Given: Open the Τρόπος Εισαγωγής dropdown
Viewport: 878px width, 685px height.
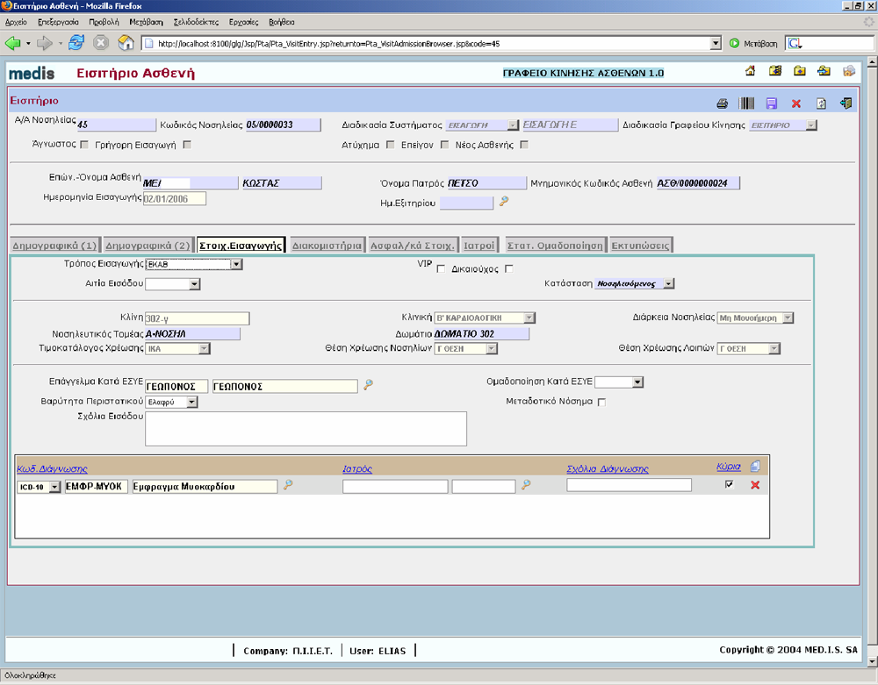Looking at the screenshot, I should 236,264.
